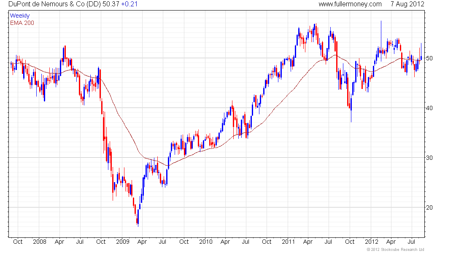Image resolution: width=464 pixels, height=253 pixels.
Task: Click the EMA 200 legend label
Action: [x=22, y=23]
